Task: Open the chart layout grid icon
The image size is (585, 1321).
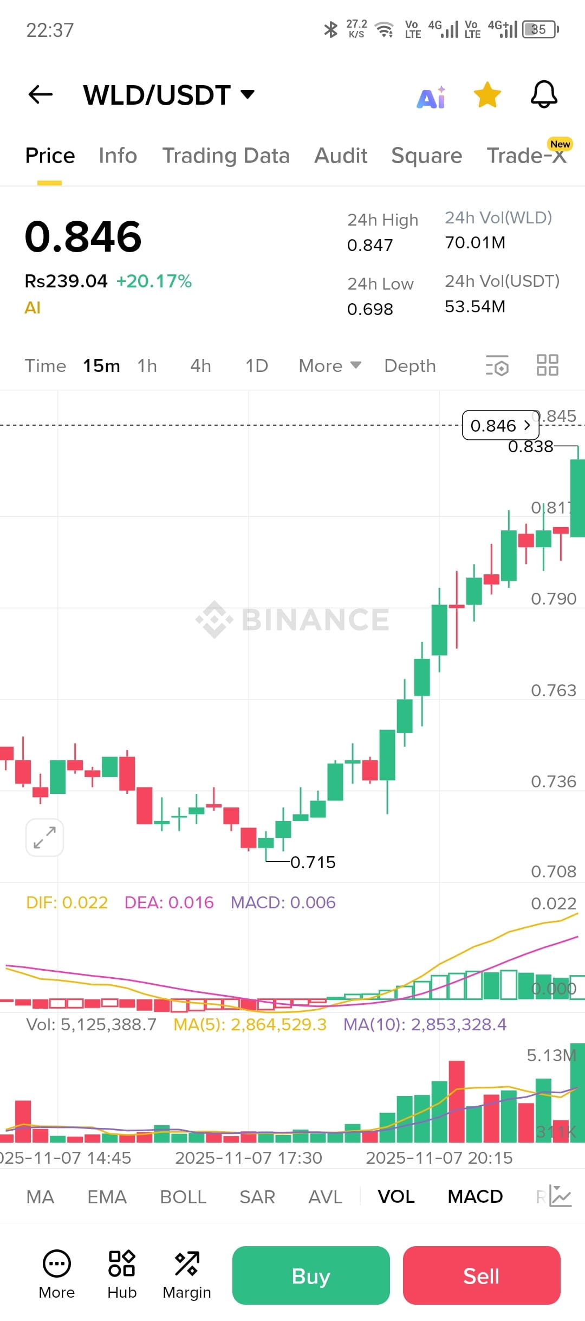Action: [548, 365]
